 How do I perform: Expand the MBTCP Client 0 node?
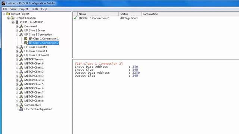17,64
